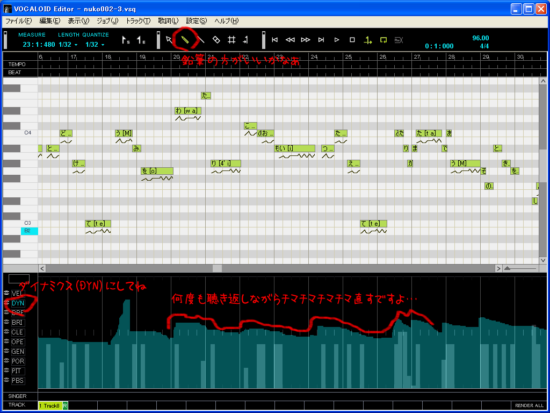550x413 pixels.
Task: Select the GEN control parameter
Action: coord(18,352)
